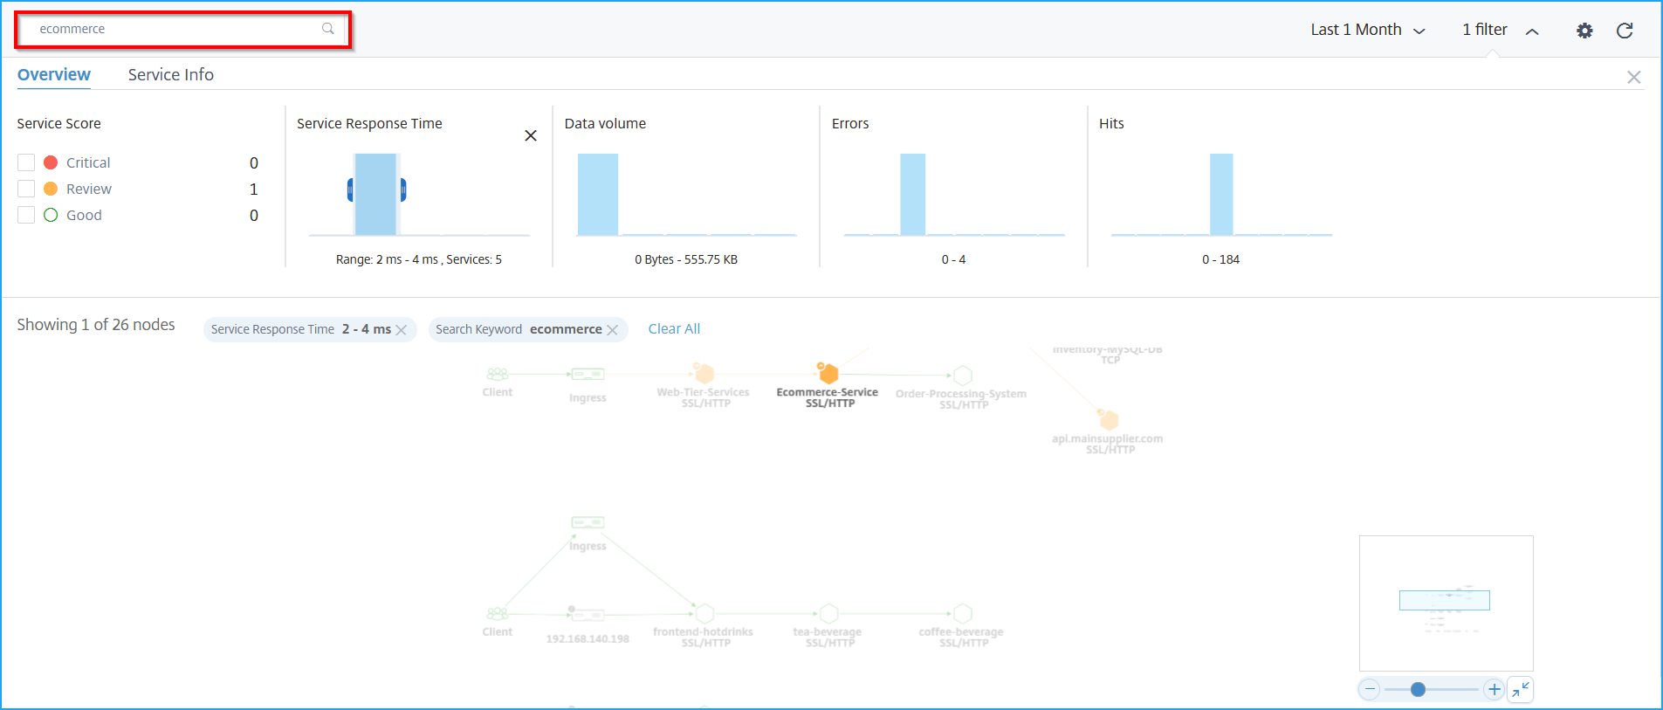Image resolution: width=1663 pixels, height=710 pixels.
Task: Check the Good service score box
Action: [26, 215]
